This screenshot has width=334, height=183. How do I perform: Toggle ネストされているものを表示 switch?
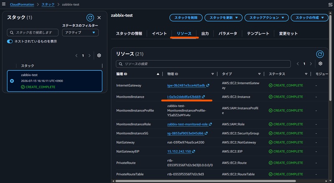pos(10,42)
